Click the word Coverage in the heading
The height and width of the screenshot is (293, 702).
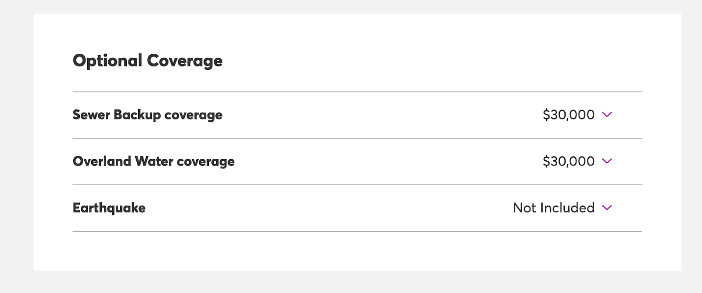tap(184, 60)
